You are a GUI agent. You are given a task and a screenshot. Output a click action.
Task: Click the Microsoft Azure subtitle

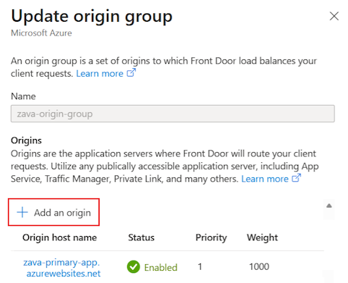pyautogui.click(x=41, y=33)
